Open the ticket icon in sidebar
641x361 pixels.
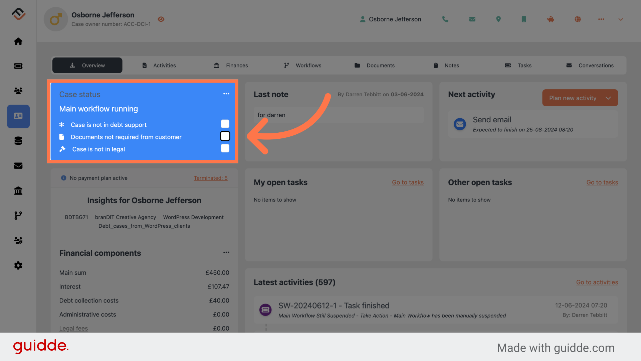click(x=18, y=66)
